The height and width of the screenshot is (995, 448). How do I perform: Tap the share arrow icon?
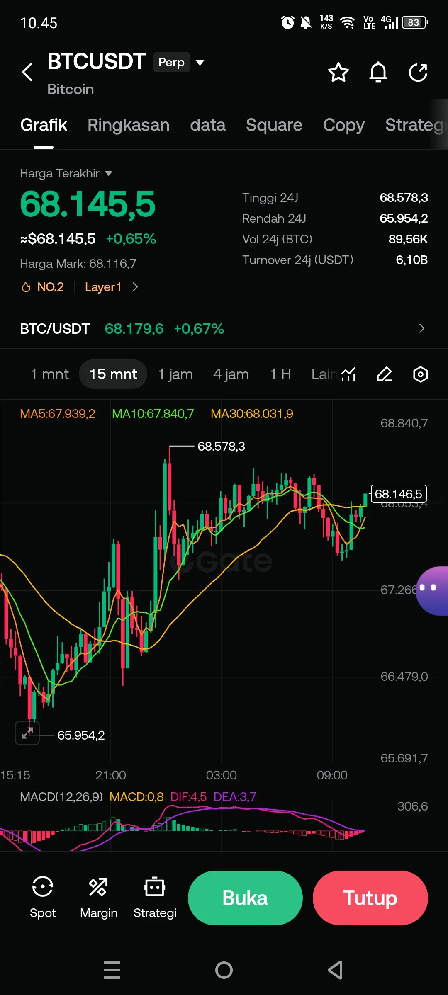coord(418,73)
